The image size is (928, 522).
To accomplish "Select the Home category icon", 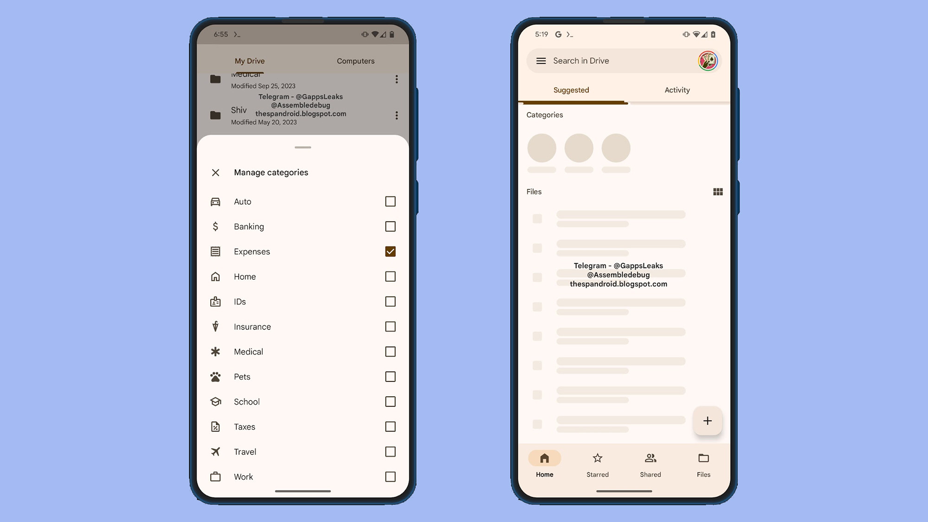I will tap(215, 276).
